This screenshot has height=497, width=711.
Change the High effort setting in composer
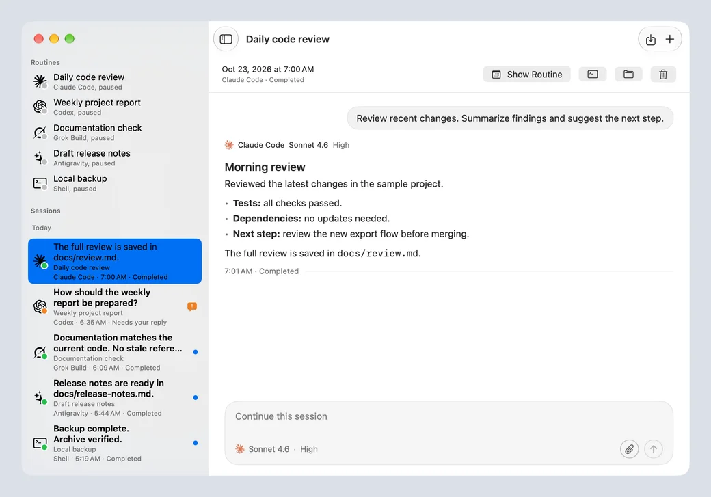point(309,449)
